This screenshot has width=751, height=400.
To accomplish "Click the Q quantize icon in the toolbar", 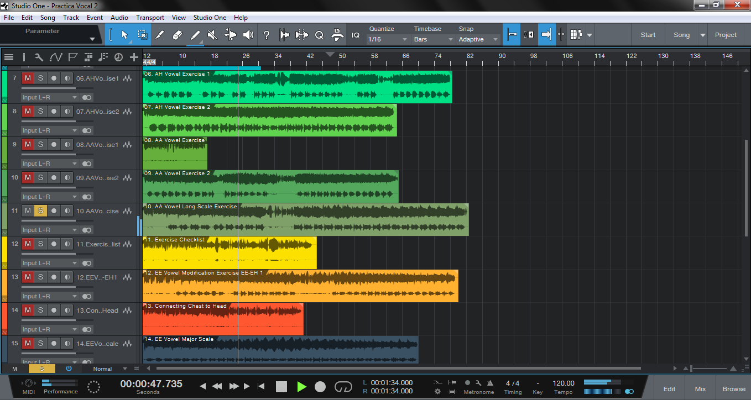I will click(319, 35).
